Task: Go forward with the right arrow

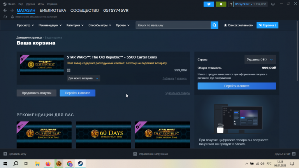Action: click(12, 10)
